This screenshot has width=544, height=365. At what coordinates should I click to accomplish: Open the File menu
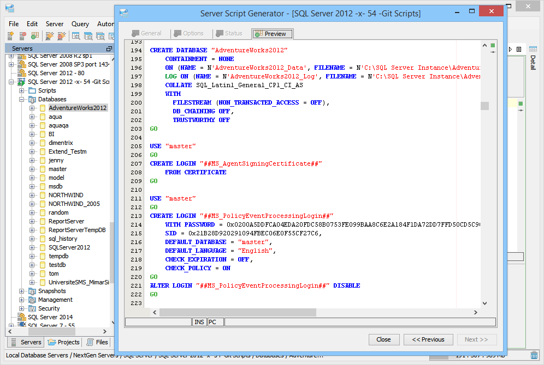tap(14, 24)
